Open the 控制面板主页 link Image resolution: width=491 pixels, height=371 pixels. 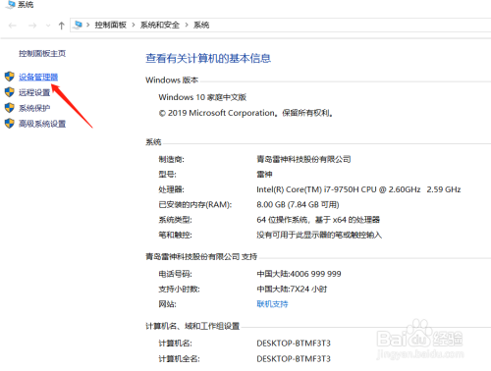tap(42, 53)
